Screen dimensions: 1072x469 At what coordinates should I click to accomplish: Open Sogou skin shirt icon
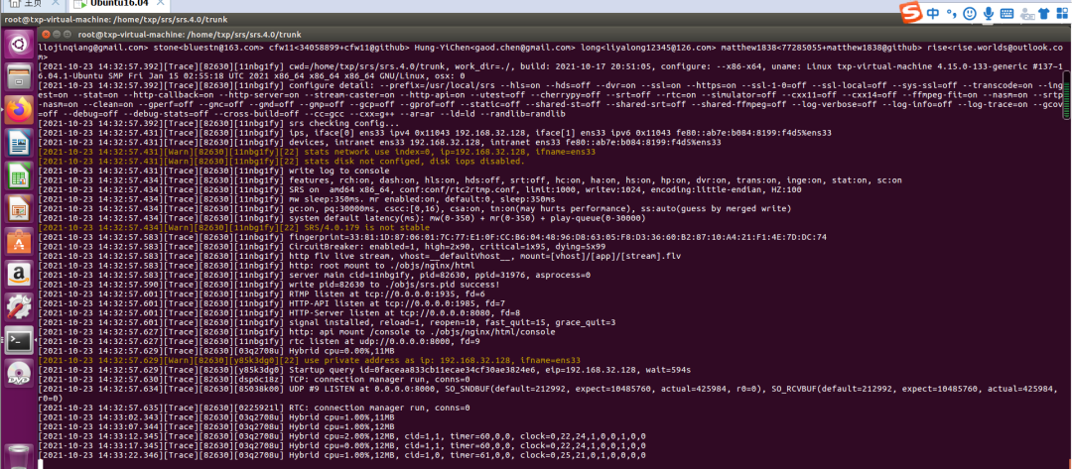click(x=1043, y=13)
